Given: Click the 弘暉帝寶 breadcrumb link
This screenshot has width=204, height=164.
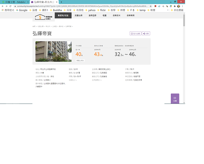Looking at the screenshot, I should [x=69, y=27].
